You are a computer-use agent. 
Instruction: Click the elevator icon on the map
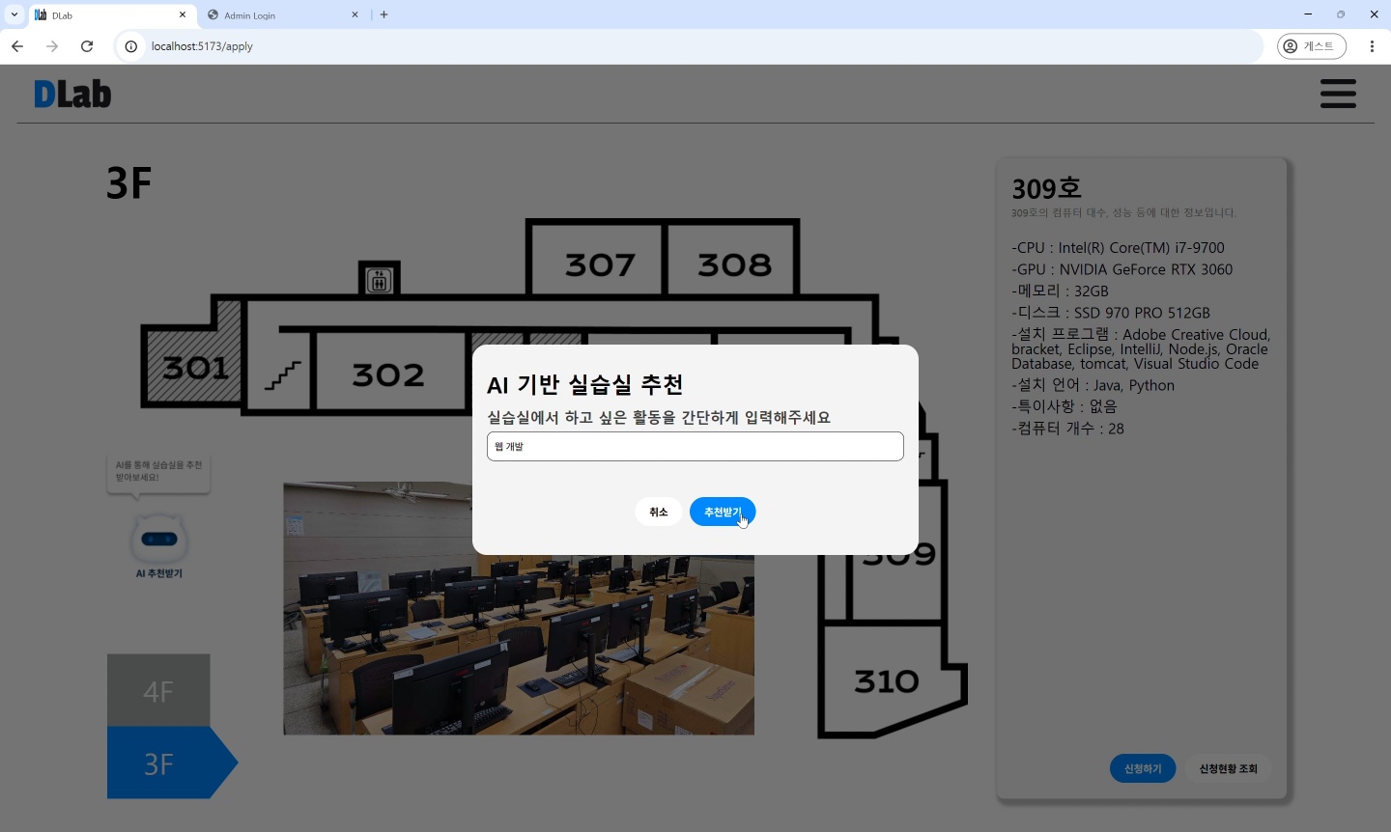coord(379,280)
